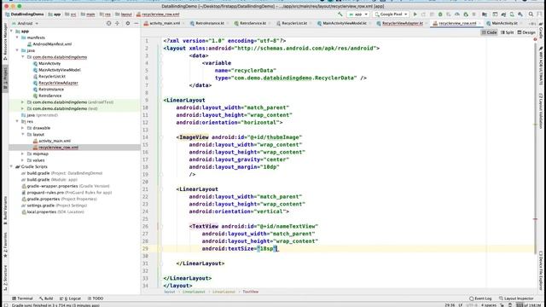The image size is (546, 307).
Task: Select MainActivityViewModel in project tree
Action: tap(60, 70)
